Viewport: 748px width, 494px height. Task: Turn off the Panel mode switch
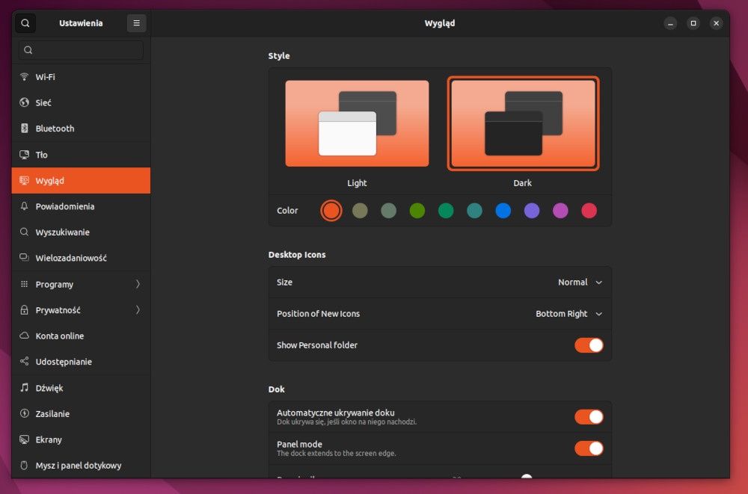tap(589, 448)
